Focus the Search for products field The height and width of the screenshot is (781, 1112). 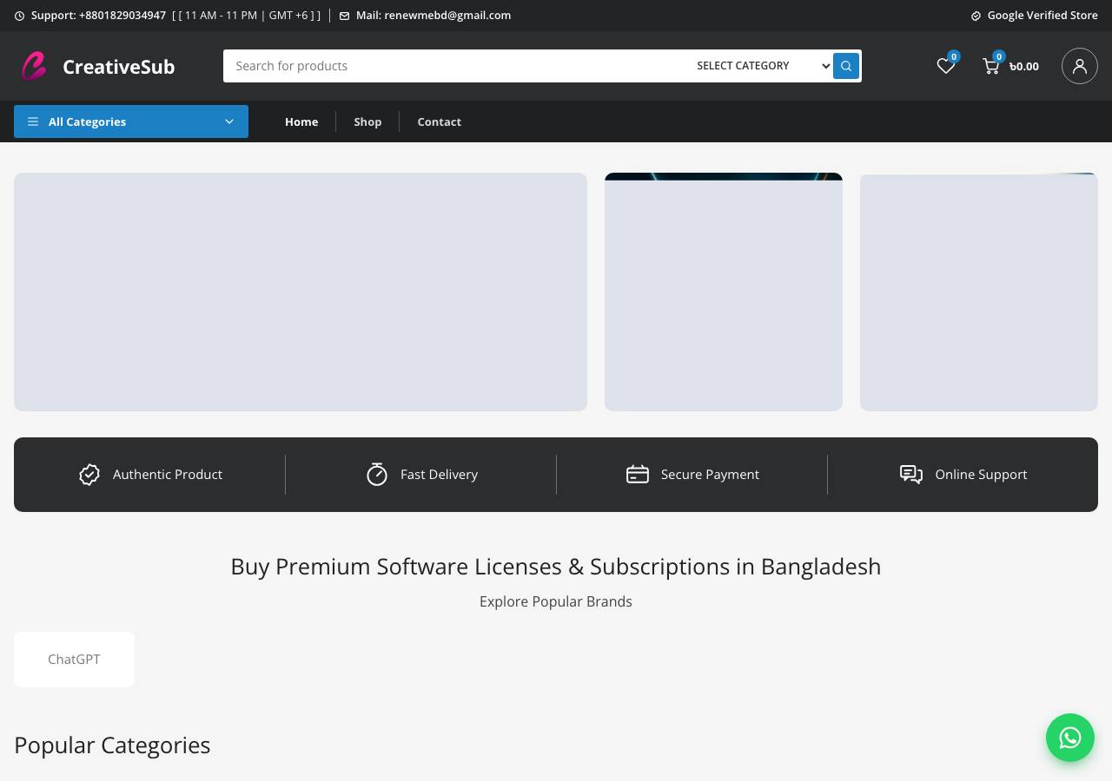point(456,66)
